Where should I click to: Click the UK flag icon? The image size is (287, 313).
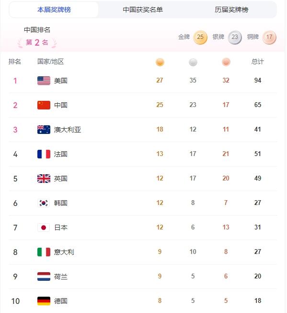click(x=44, y=179)
